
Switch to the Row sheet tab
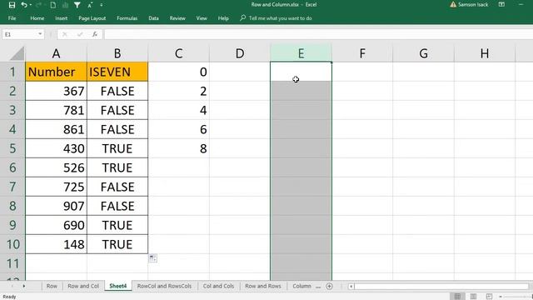52,286
